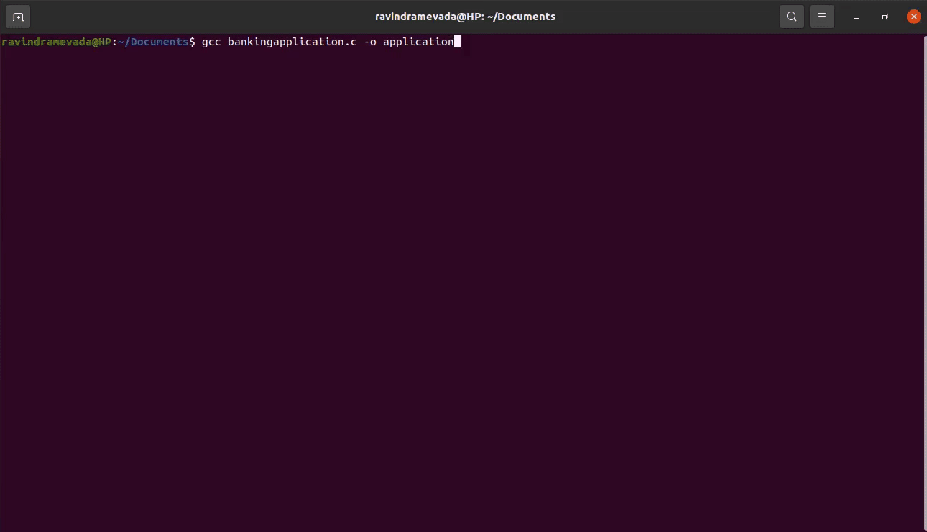927x532 pixels.
Task: Click the empty title bar left of the title
Action: tap(201, 17)
